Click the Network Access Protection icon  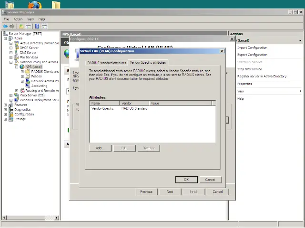coord(28,81)
